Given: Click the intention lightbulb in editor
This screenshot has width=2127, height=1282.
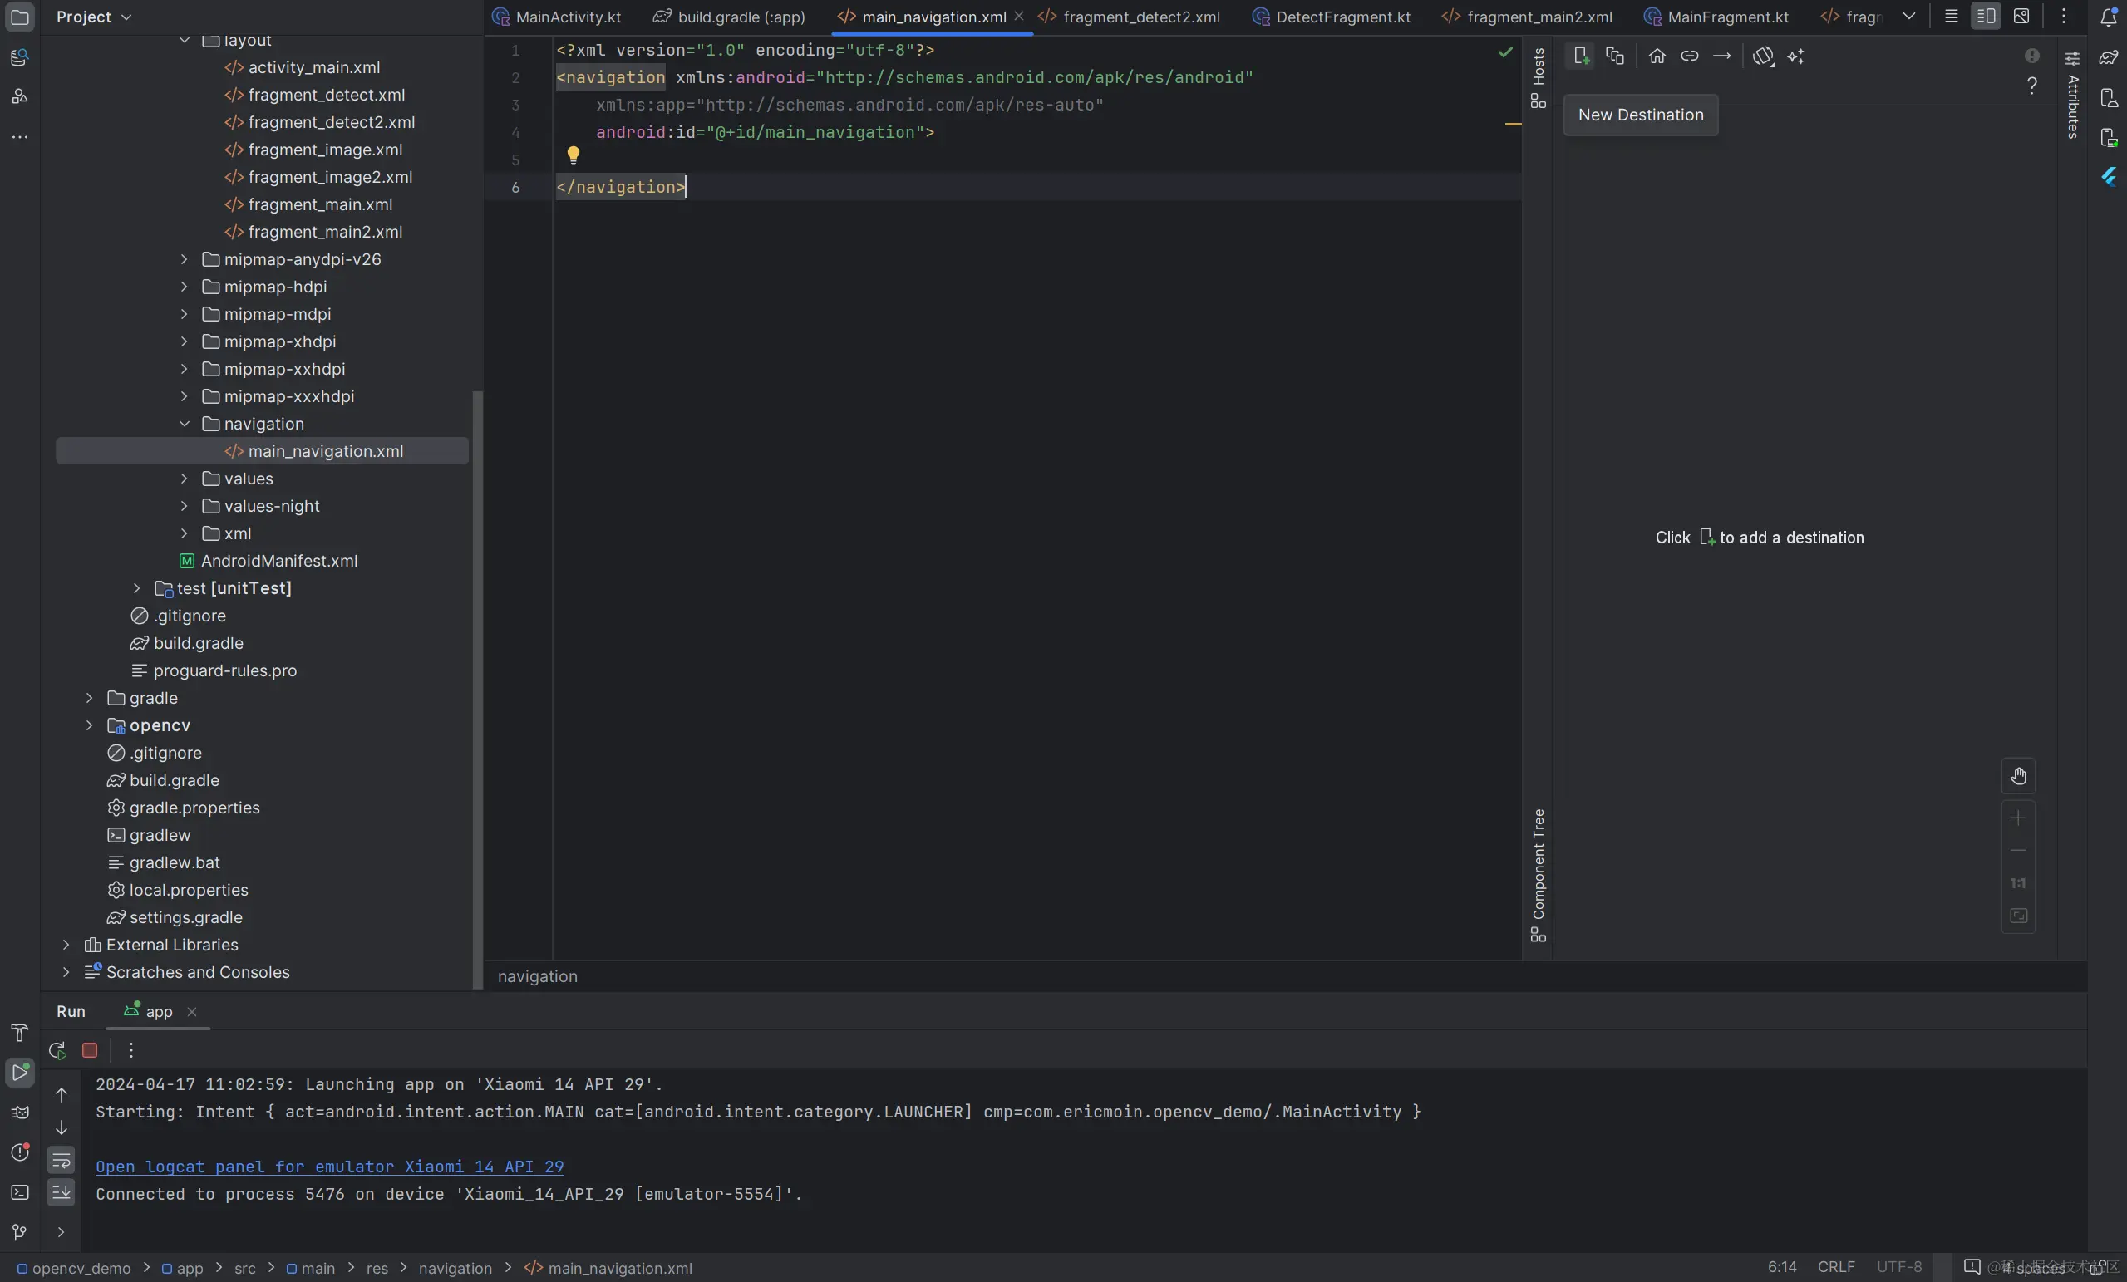Looking at the screenshot, I should [x=574, y=155].
